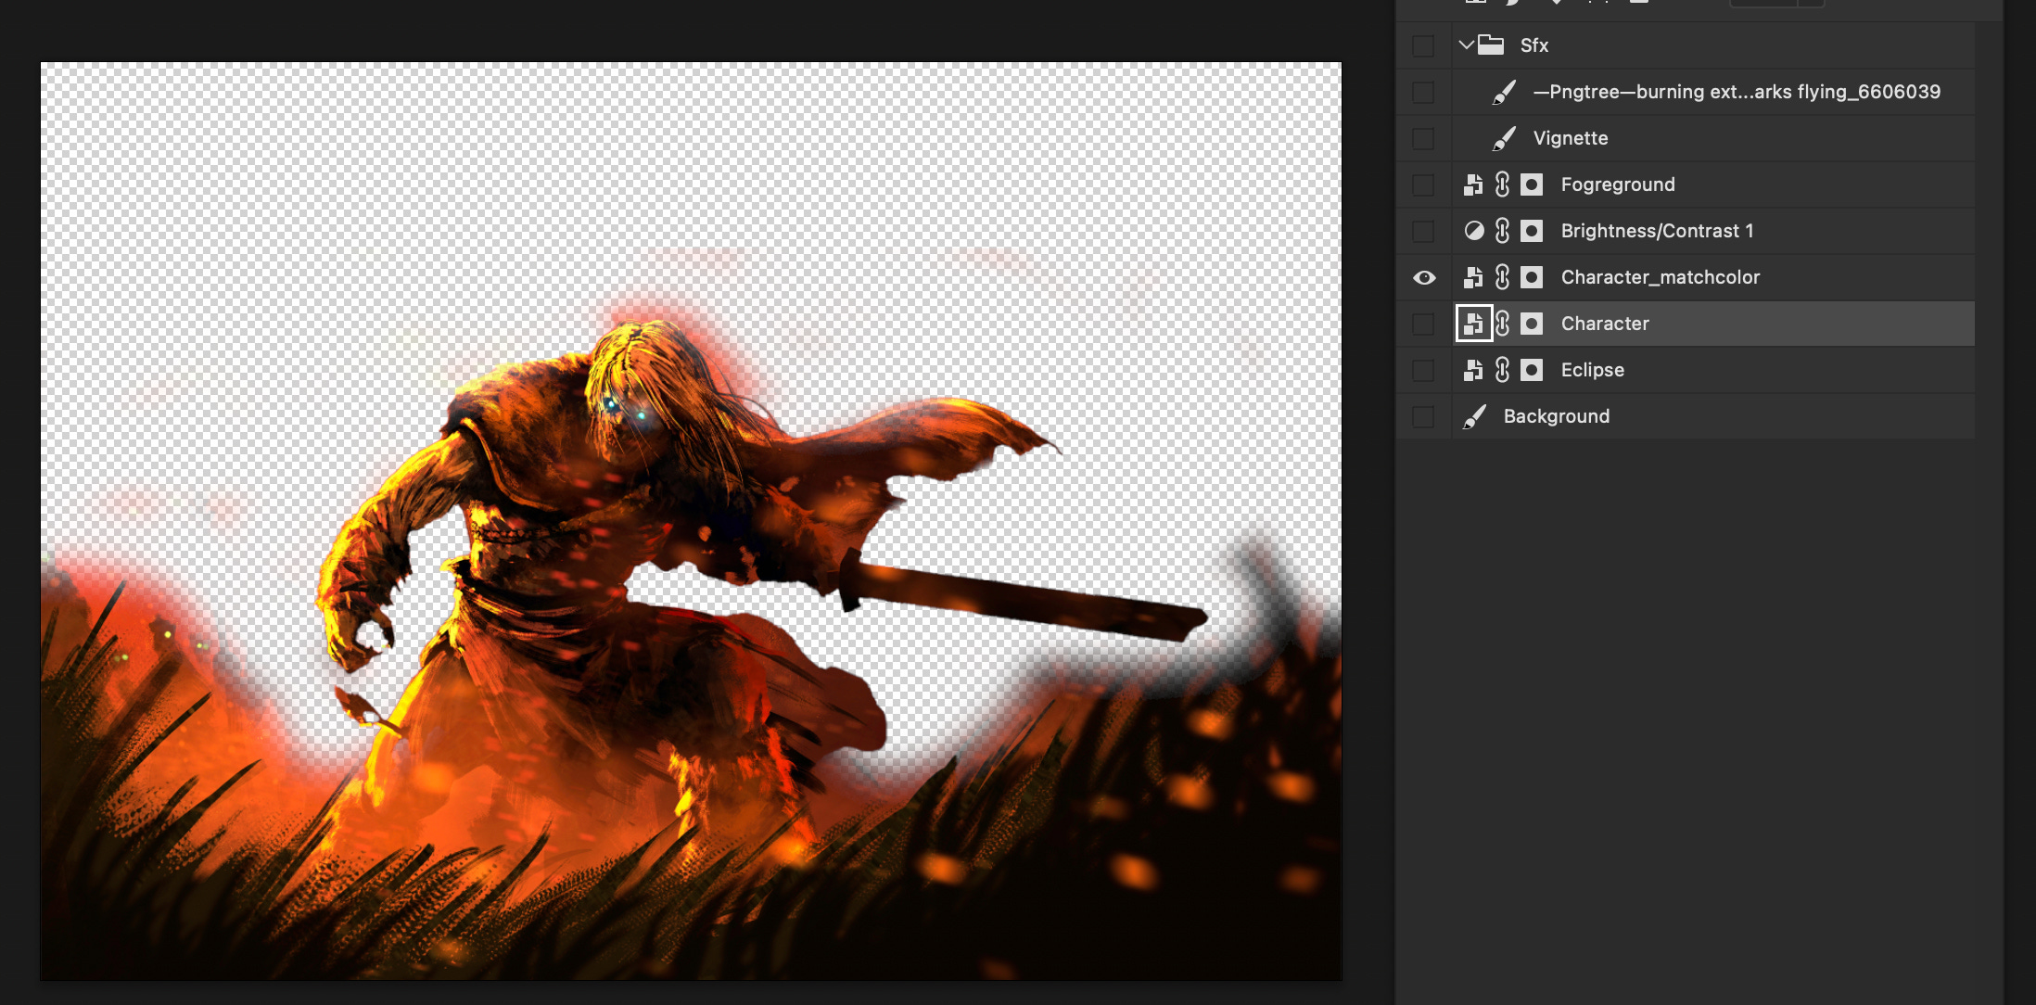Image resolution: width=2036 pixels, height=1005 pixels.
Task: Show the Character layer
Action: tap(1423, 324)
